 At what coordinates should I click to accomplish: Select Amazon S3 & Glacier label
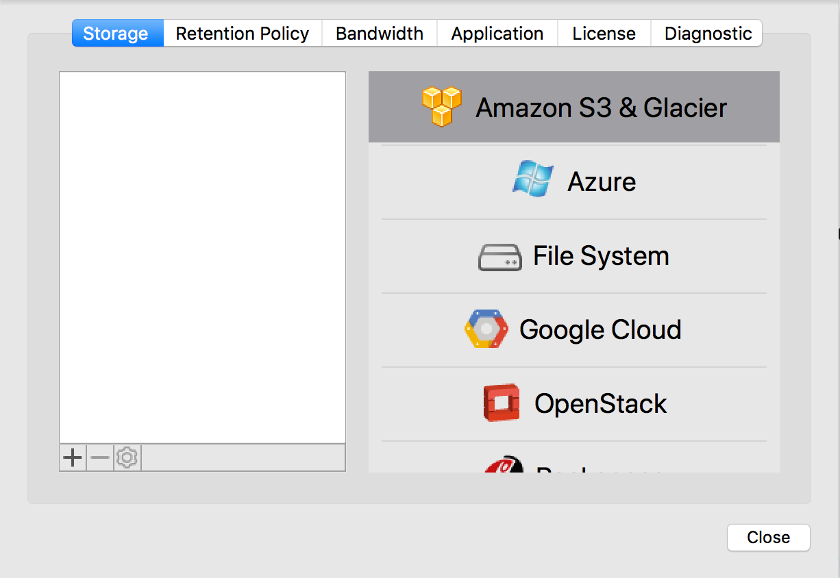pos(602,108)
